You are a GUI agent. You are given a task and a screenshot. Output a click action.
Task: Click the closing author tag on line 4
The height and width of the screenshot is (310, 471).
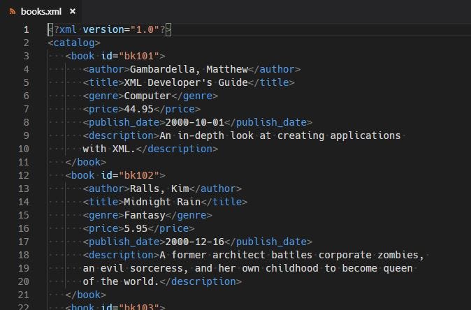[274, 69]
